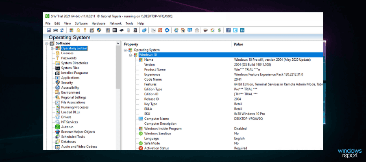Image resolution: width=366 pixels, height=162 pixels.
Task: Collapse the Windows 10 node
Action: pyautogui.click(x=130, y=55)
